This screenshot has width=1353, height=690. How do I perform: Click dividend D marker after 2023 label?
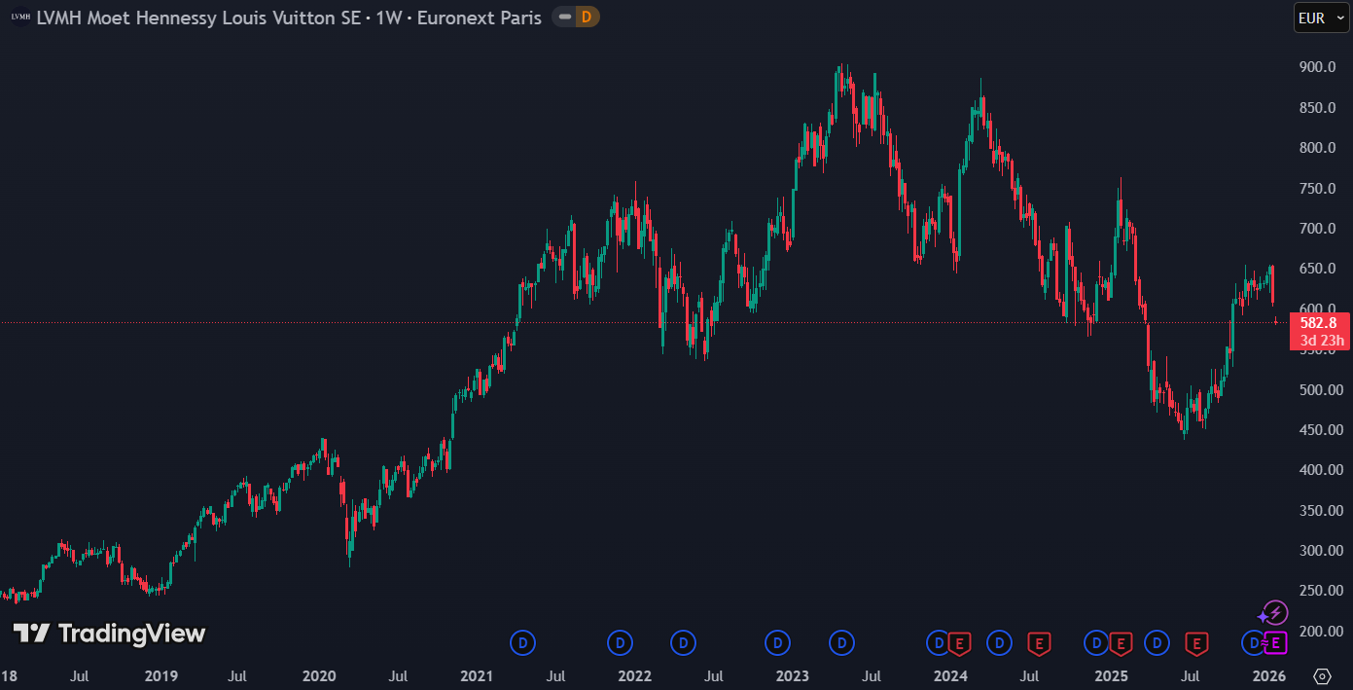841,642
